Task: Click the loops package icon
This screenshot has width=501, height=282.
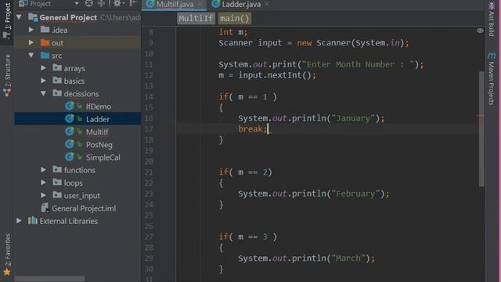Action: tap(57, 183)
